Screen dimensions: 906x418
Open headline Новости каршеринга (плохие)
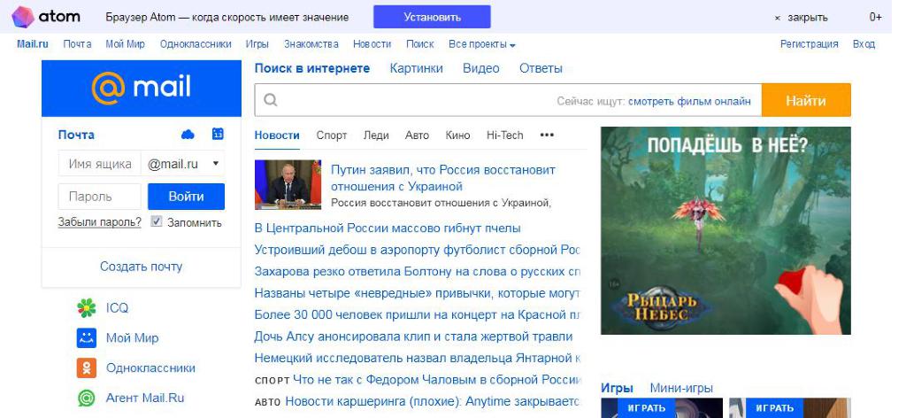coord(432,401)
